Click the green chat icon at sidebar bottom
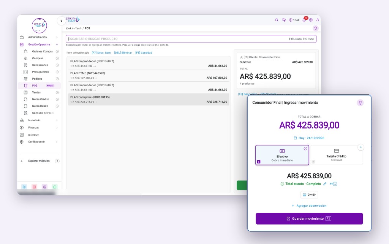 (55, 187)
